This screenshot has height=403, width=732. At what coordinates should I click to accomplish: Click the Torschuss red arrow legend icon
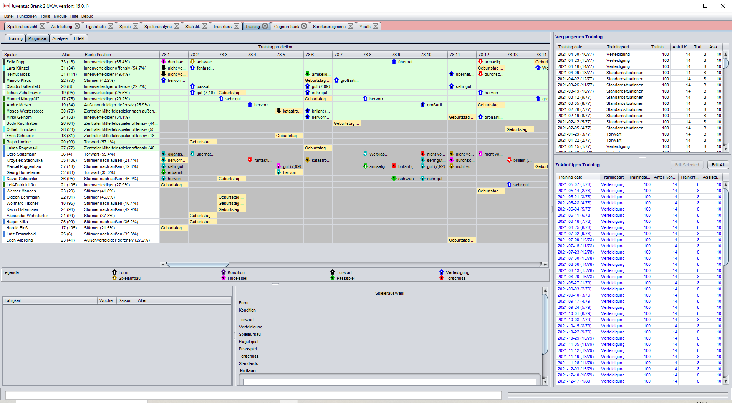[442, 278]
